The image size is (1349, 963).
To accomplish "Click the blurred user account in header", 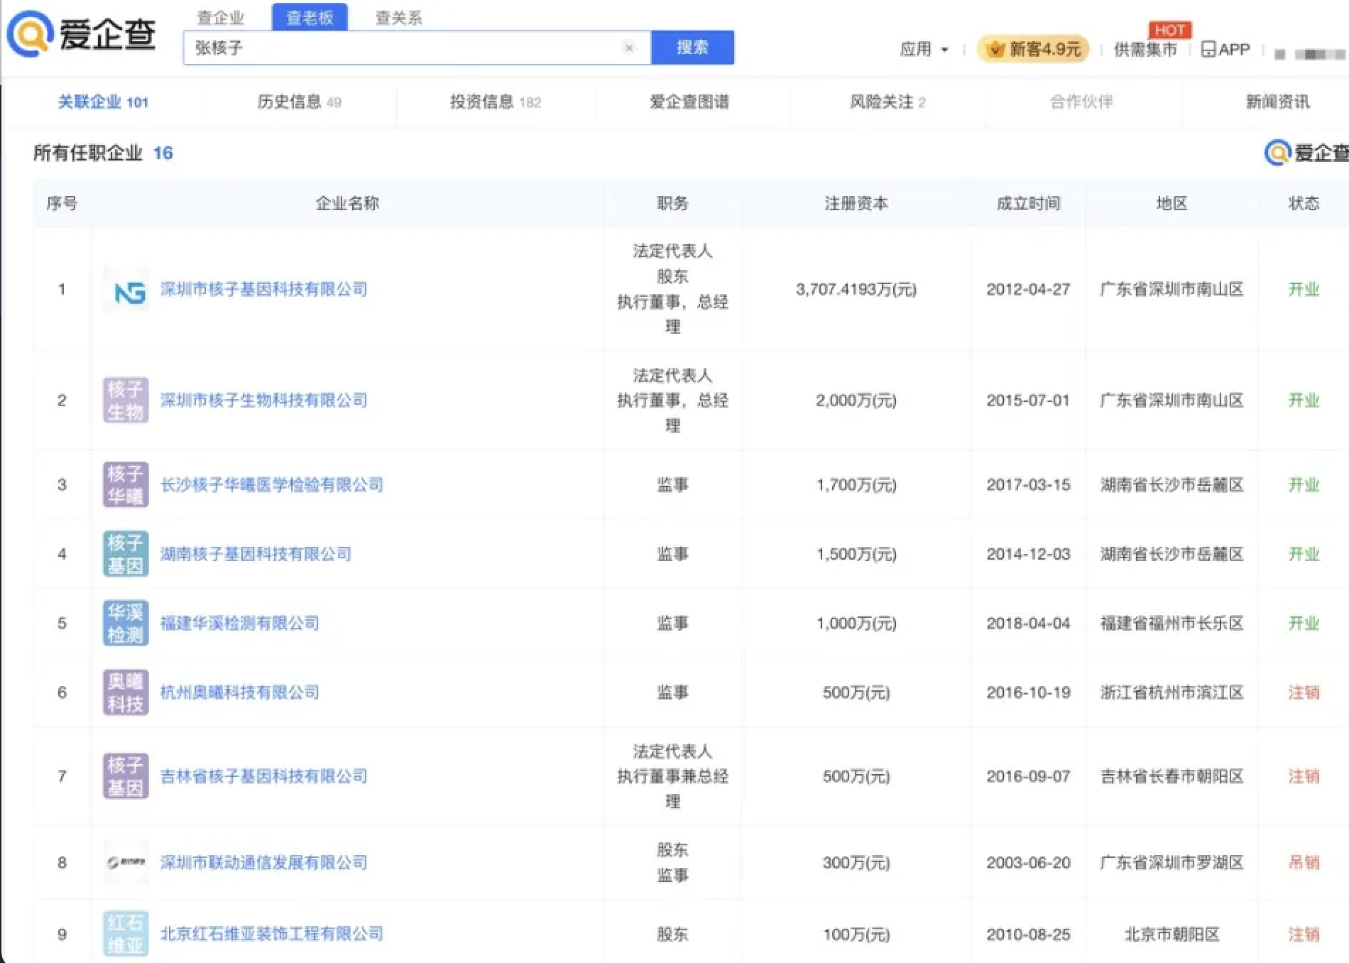I will point(1311,53).
